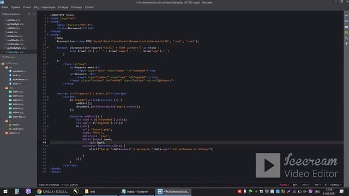Click the green flag tray icon
Viewport: 349px width, 196px height.
click(x=250, y=192)
